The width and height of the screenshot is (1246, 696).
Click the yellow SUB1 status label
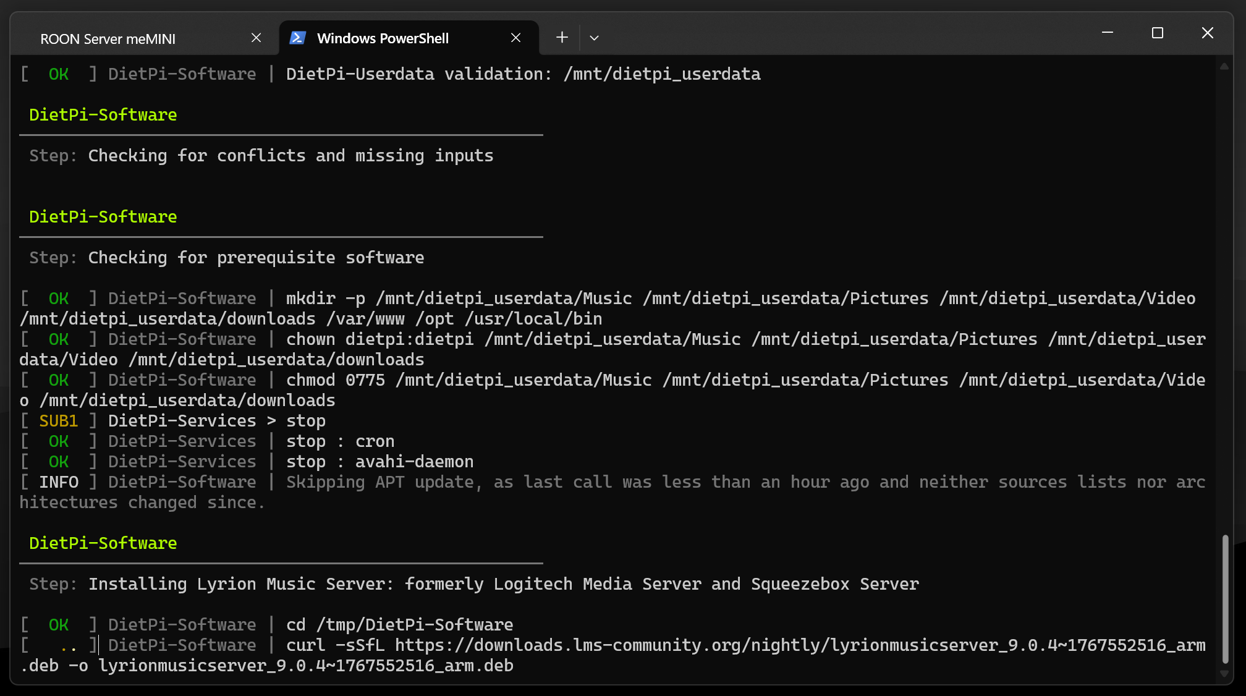coord(59,421)
